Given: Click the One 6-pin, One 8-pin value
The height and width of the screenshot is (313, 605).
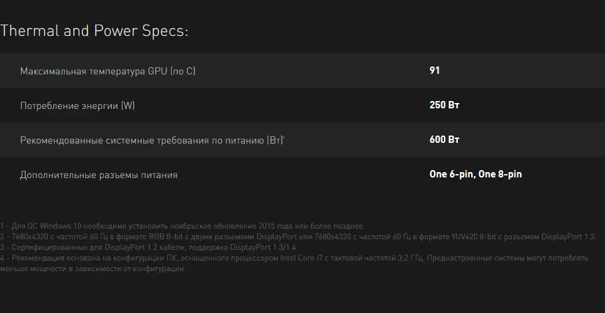Looking at the screenshot, I should 475,174.
